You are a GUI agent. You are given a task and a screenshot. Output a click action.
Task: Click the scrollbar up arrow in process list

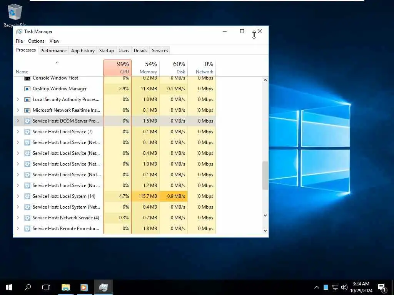(265, 80)
